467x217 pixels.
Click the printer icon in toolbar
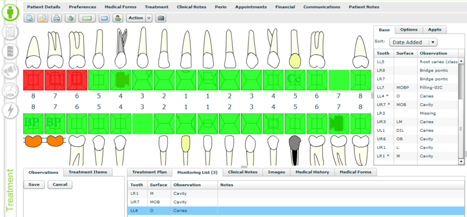pos(57,18)
